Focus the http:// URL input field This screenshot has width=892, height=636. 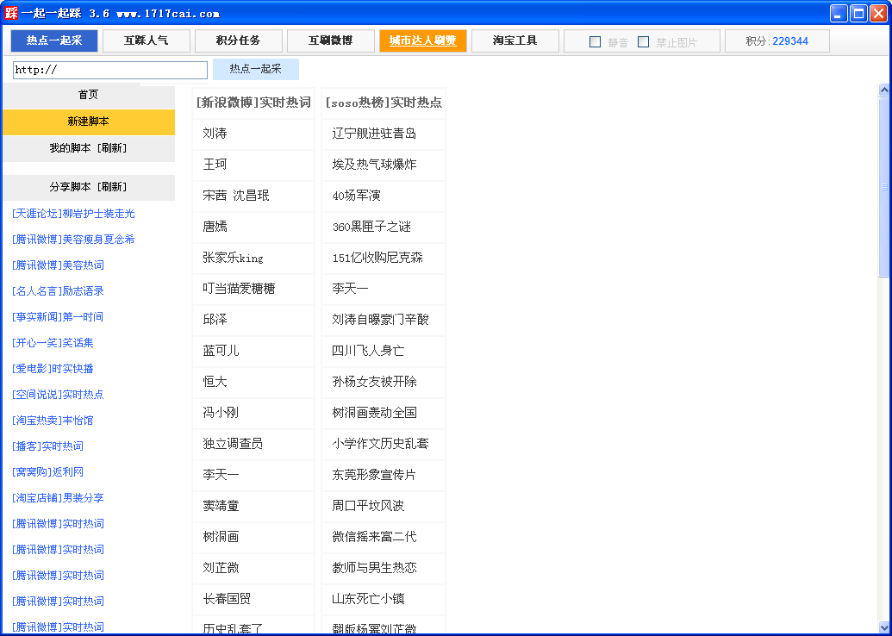(110, 70)
